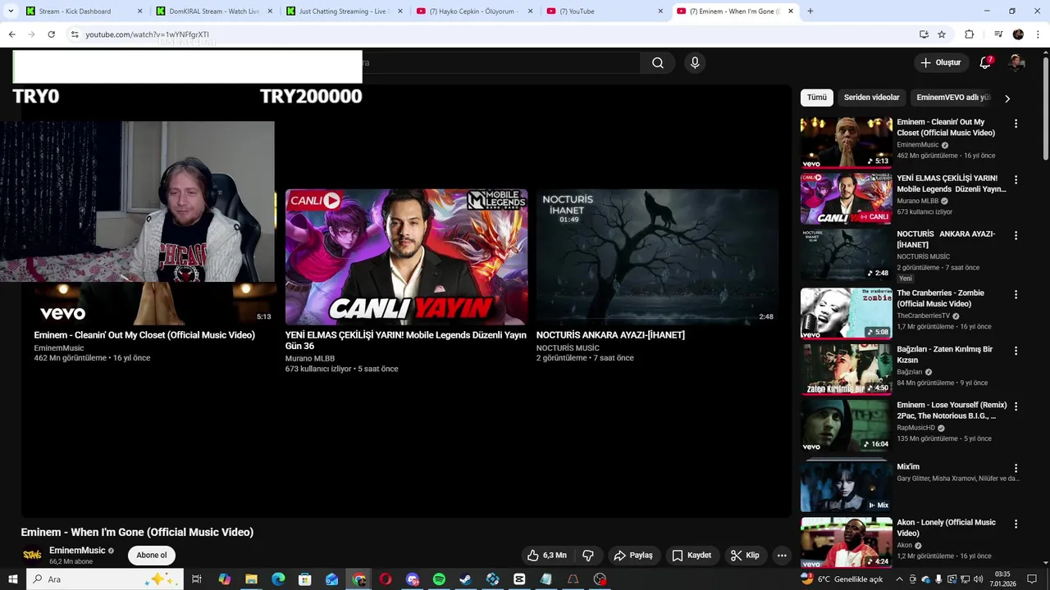
Task: Open options for NOCTURİS ANKARA AYAZI sidebar video
Action: [x=1016, y=235]
